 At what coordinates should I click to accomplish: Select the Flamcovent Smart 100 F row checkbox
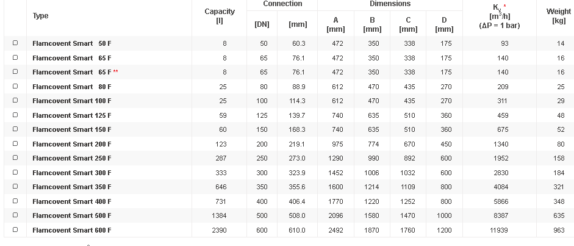click(x=15, y=101)
